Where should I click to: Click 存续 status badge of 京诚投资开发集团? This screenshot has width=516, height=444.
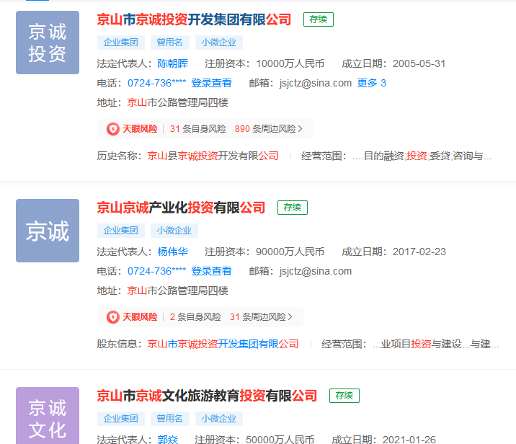pos(319,19)
